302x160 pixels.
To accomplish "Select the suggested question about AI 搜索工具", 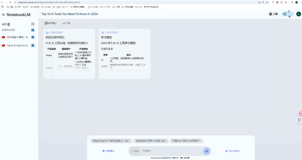I will (x=151, y=141).
